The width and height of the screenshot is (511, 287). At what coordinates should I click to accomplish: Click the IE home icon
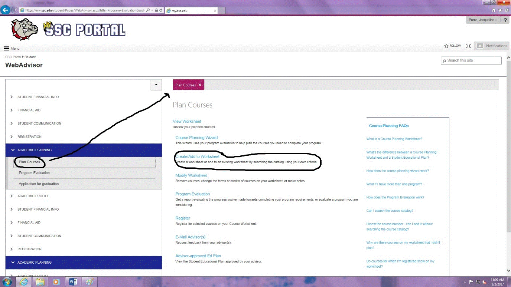point(494,10)
